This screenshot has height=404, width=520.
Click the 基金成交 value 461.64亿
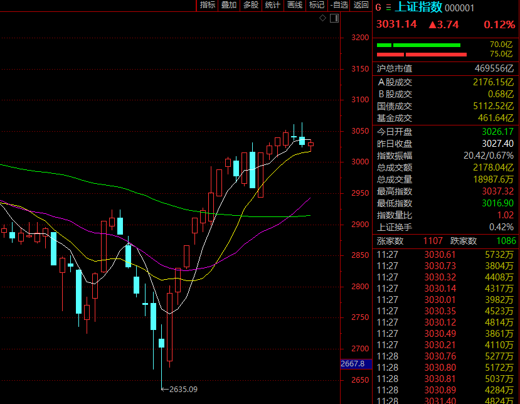[496, 118]
